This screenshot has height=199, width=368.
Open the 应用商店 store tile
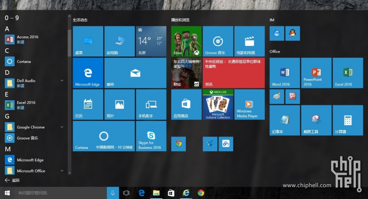coord(186,104)
